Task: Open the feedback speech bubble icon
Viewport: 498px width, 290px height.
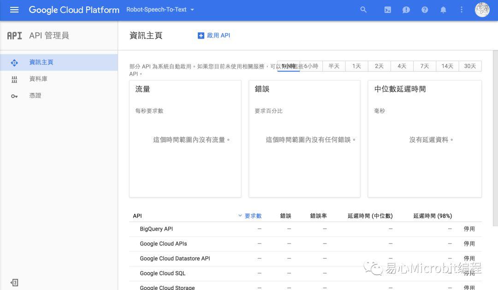Action: (x=406, y=10)
